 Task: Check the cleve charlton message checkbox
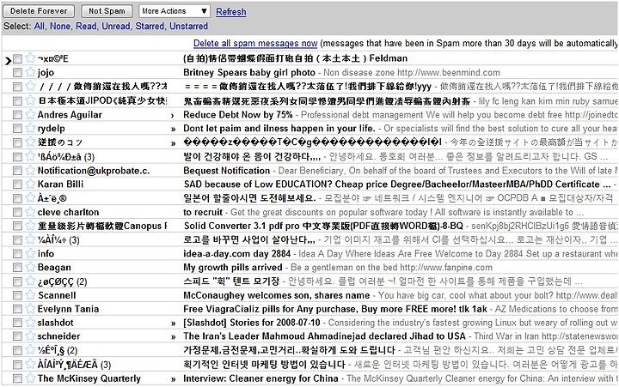17,213
